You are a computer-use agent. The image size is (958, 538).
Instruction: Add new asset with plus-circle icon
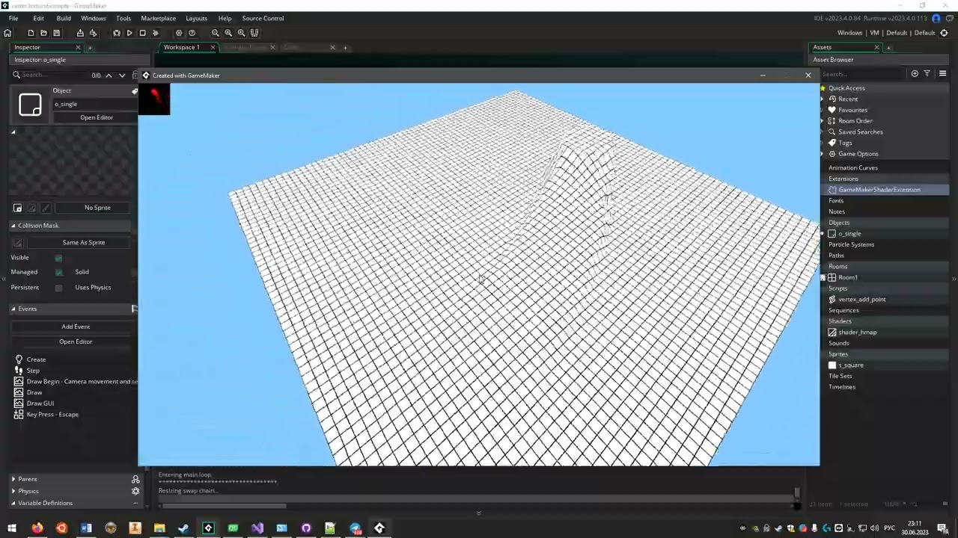click(915, 73)
